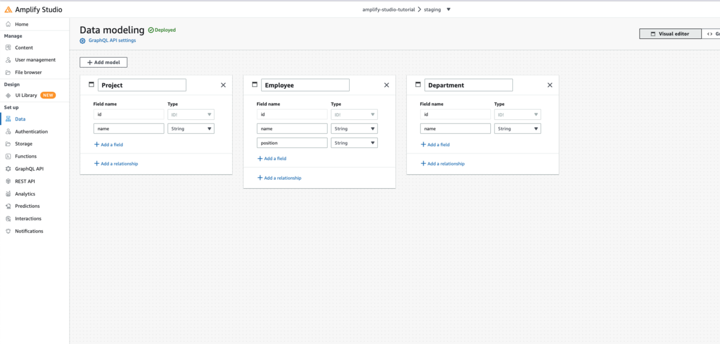Open the Employee position type dropdown
This screenshot has height=344, width=720.
tap(354, 143)
